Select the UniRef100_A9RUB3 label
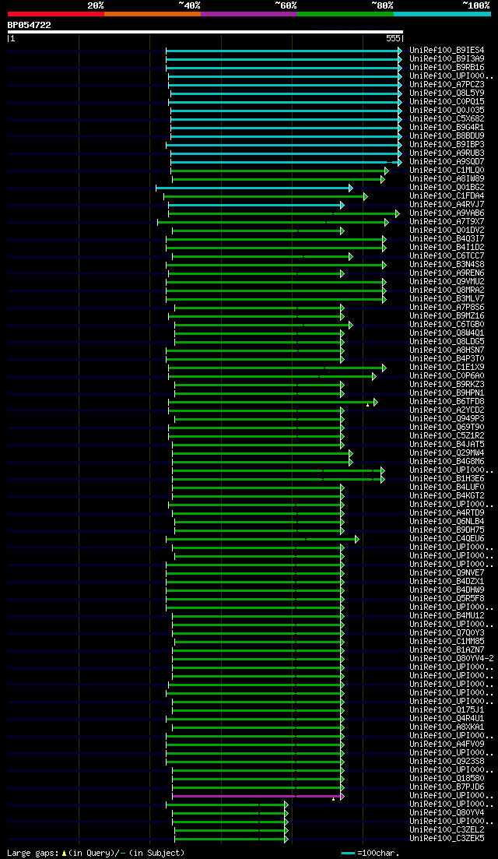The image size is (498, 859). pos(447,153)
